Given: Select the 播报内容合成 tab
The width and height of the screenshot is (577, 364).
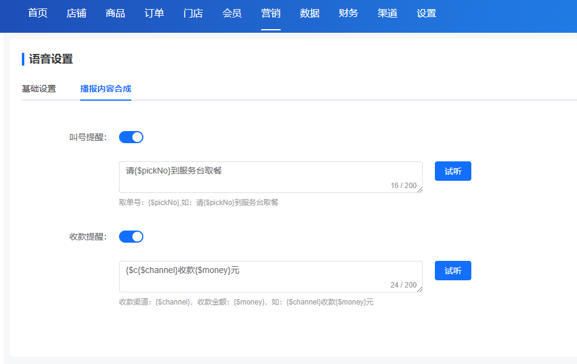Looking at the screenshot, I should [x=106, y=89].
